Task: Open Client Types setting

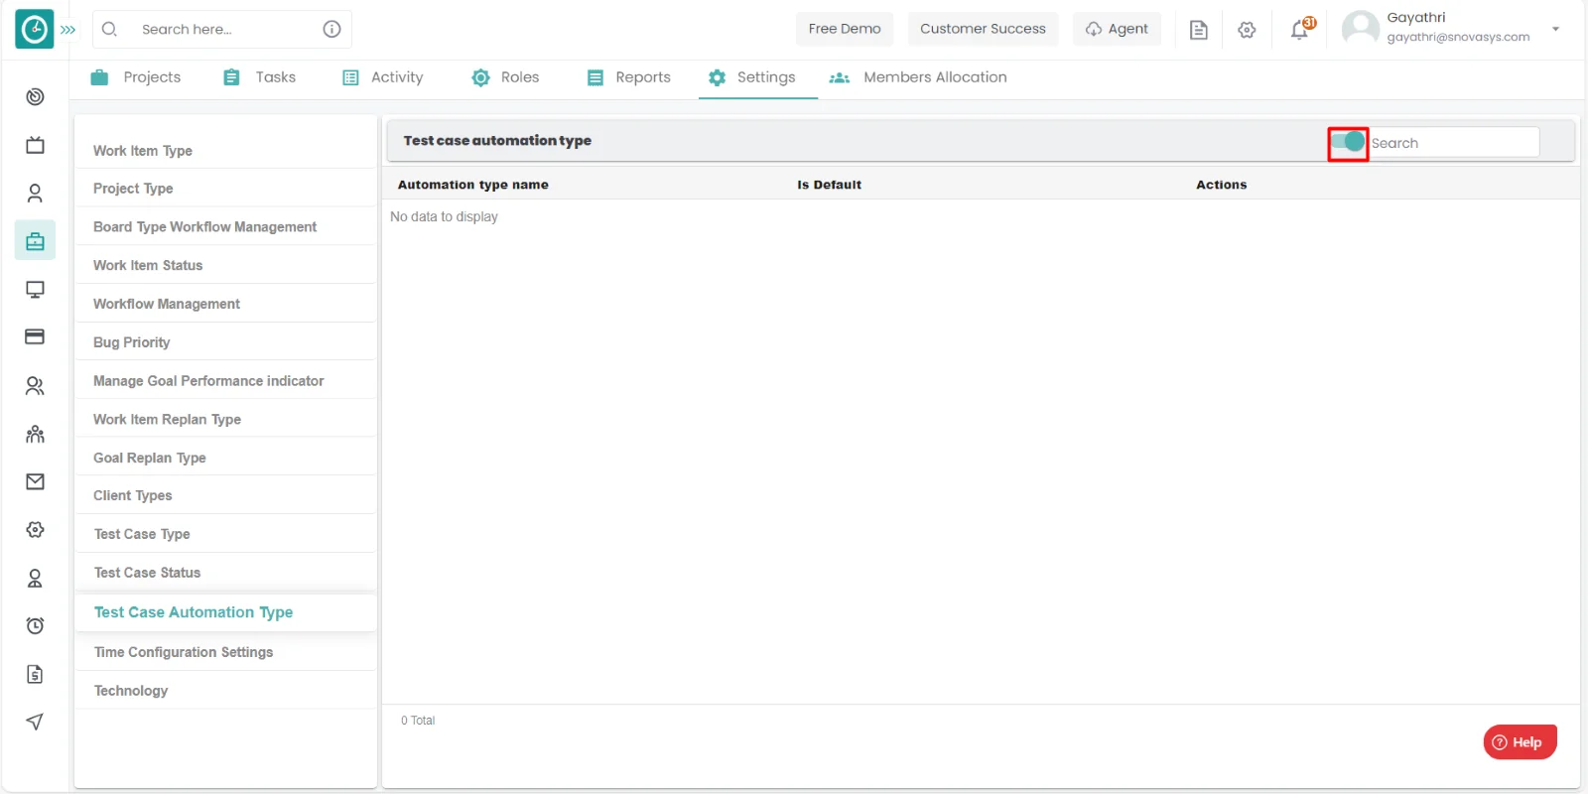Action: pyautogui.click(x=225, y=495)
